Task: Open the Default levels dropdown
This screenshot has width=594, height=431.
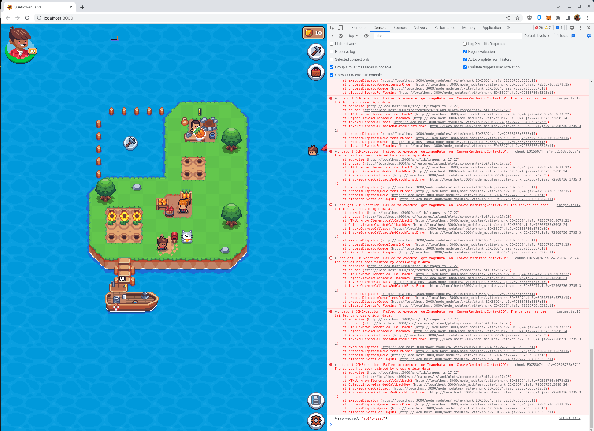Action: pyautogui.click(x=537, y=36)
